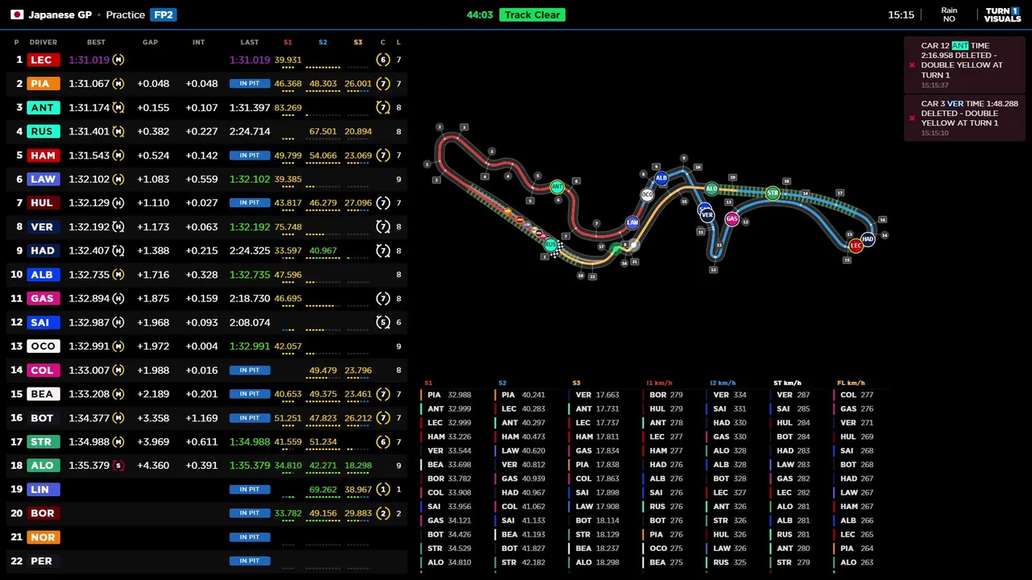The image size is (1032, 580).
Task: Click the GAP column header
Action: coord(150,42)
